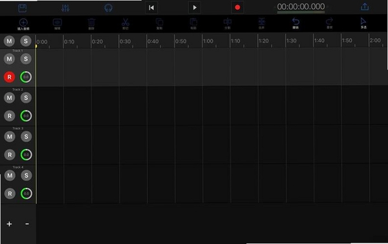Click the Track 4 label
This screenshot has height=244, width=388.
pyautogui.click(x=18, y=167)
